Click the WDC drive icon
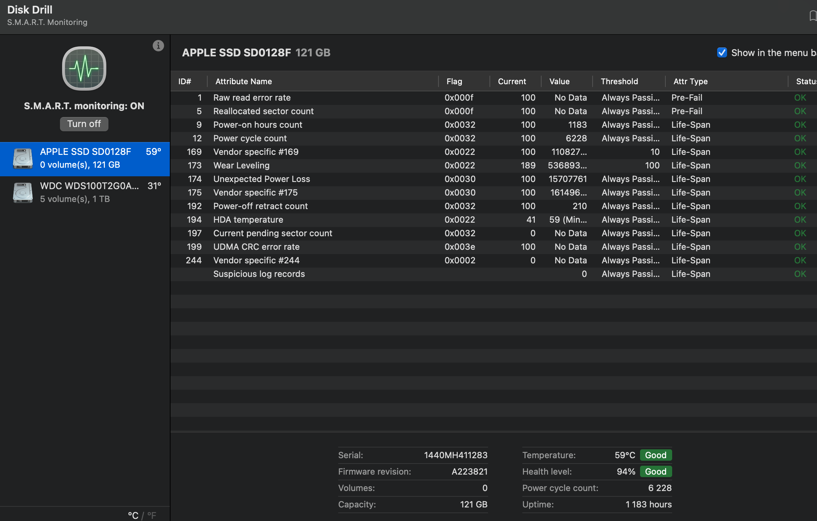The image size is (817, 521). (23, 193)
